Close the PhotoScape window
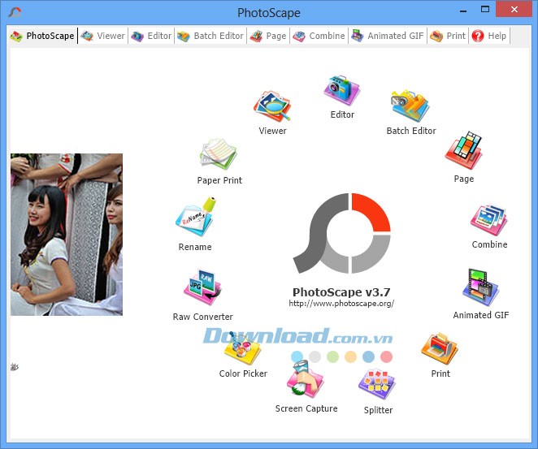Screen dimensions: 538x449 pos(514,10)
